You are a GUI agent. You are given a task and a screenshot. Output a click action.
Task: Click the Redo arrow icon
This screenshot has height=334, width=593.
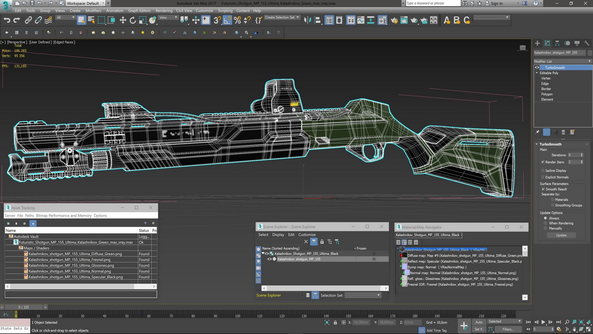[17, 20]
